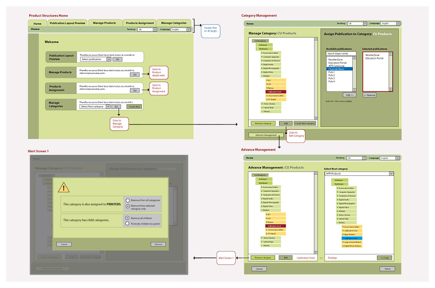Open Territory dropdown on Product Structures Home
This screenshot has width=435, height=288.
[x=147, y=29]
